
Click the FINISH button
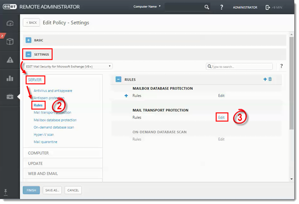point(31,190)
